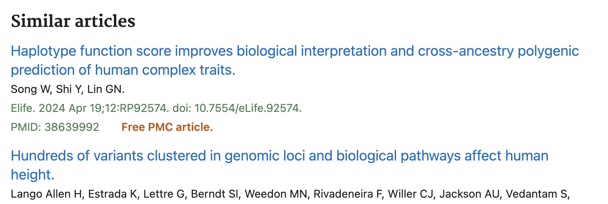Click author name "Song W"
608x204 pixels.
(30, 89)
